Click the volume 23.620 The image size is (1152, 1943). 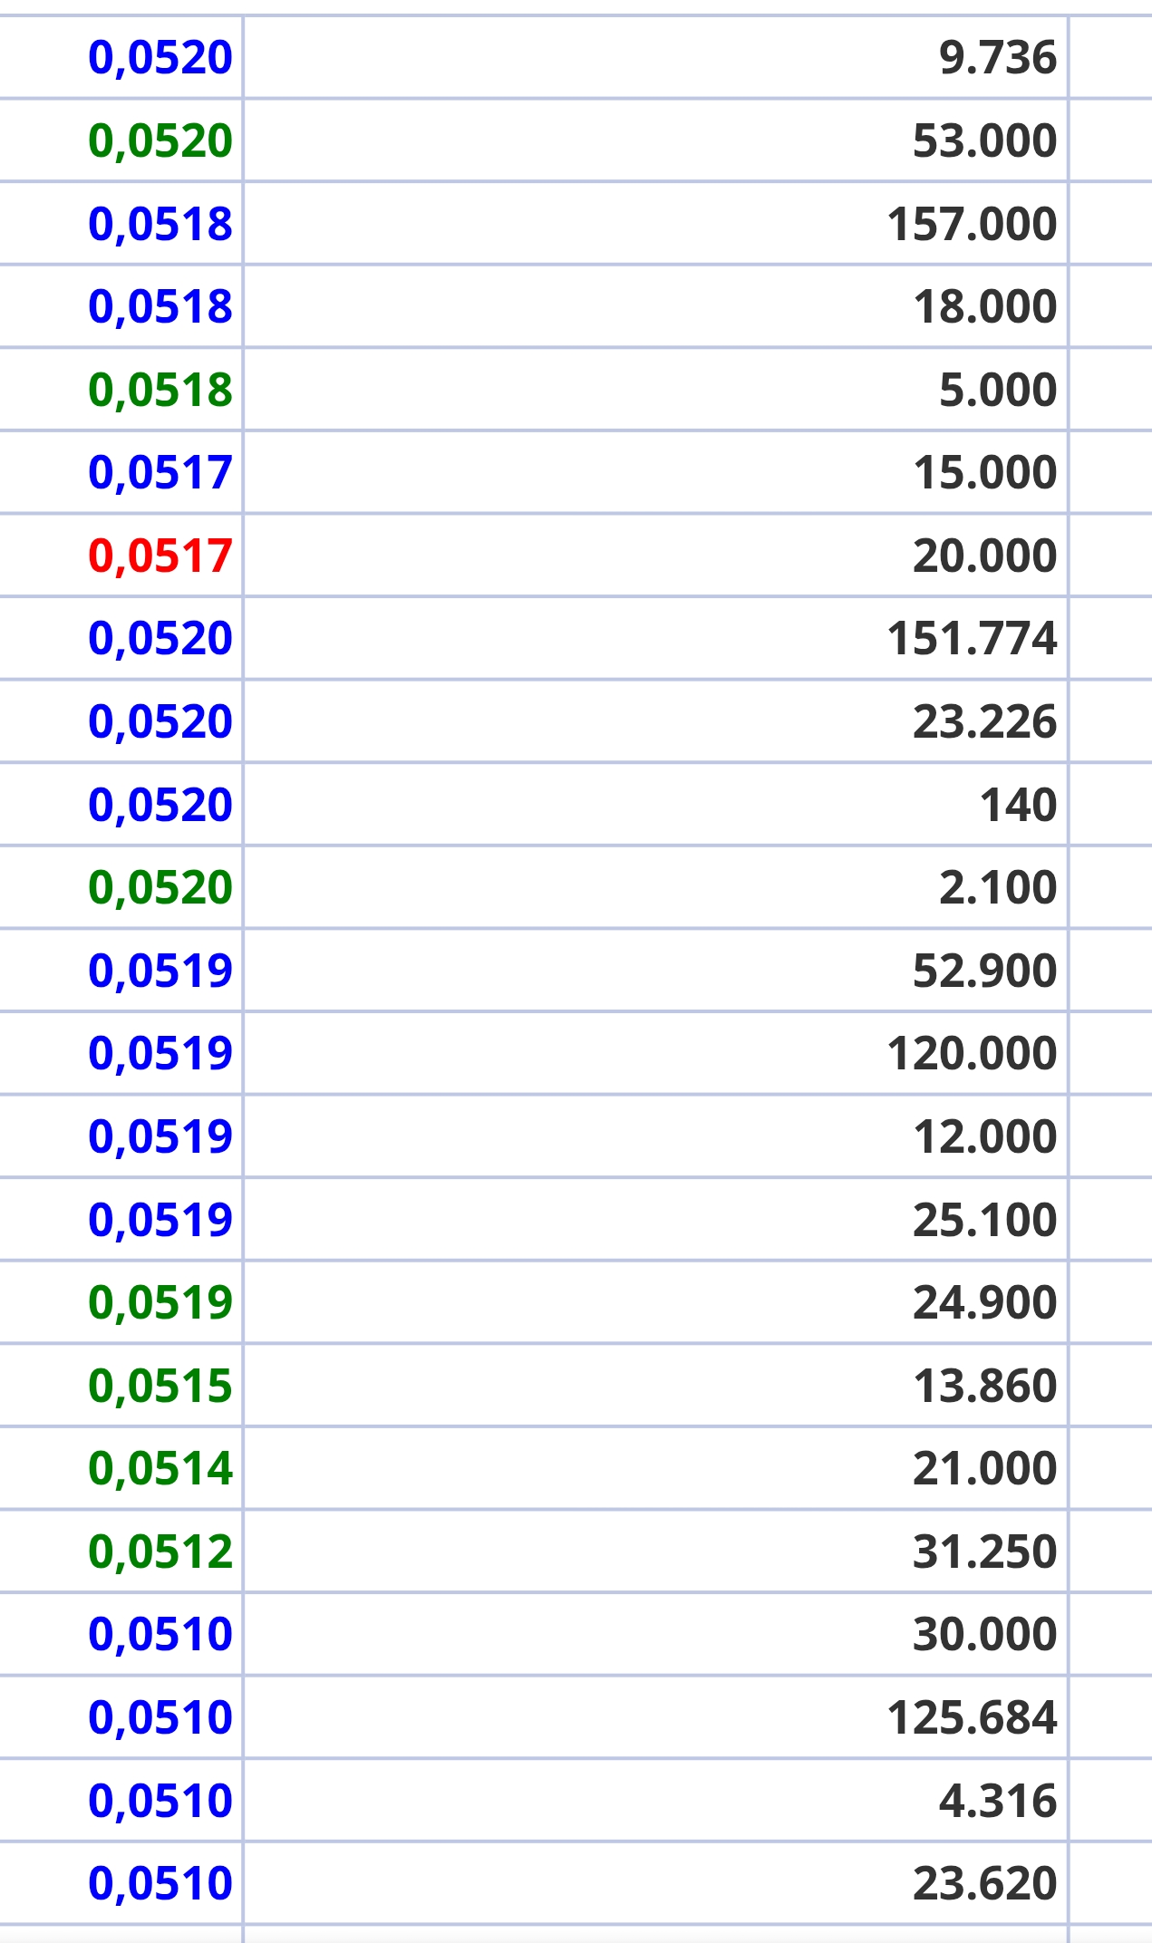click(x=984, y=1884)
